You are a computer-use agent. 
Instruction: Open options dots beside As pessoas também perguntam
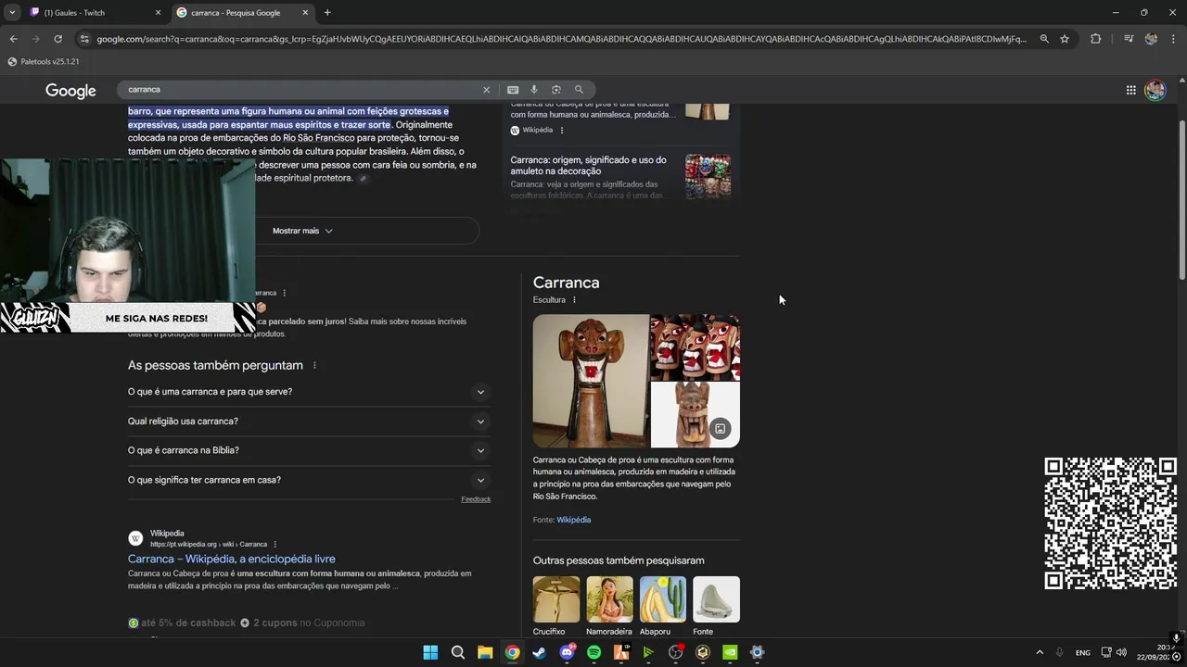click(314, 366)
